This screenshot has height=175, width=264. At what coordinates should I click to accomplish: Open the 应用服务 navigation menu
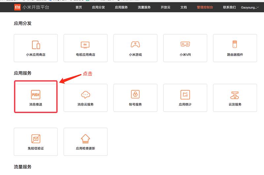[x=121, y=7]
